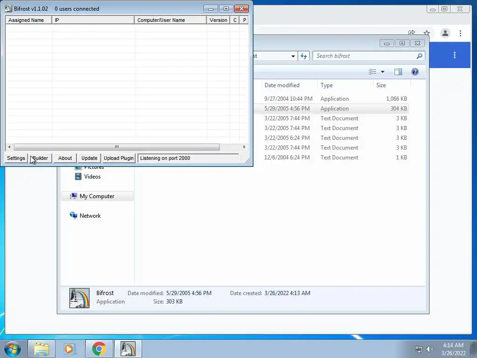This screenshot has height=358, width=477.
Task: Launch Windows Media Player from the taskbar
Action: click(x=70, y=349)
